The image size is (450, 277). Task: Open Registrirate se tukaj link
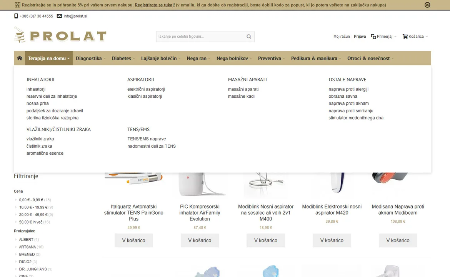pyautogui.click(x=155, y=5)
